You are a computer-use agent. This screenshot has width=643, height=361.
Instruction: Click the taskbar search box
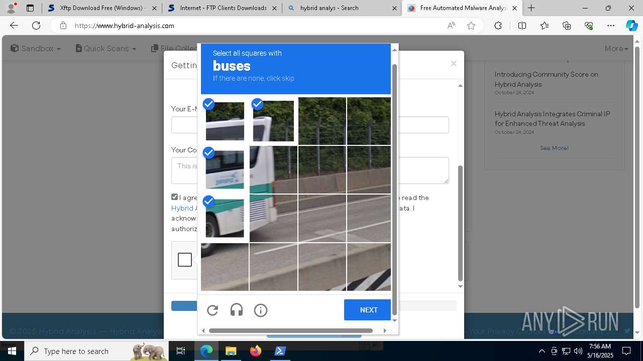(x=97, y=351)
